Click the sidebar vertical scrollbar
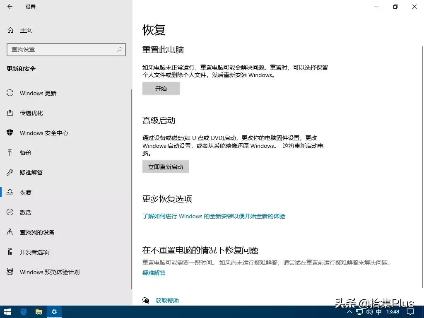 131,189
